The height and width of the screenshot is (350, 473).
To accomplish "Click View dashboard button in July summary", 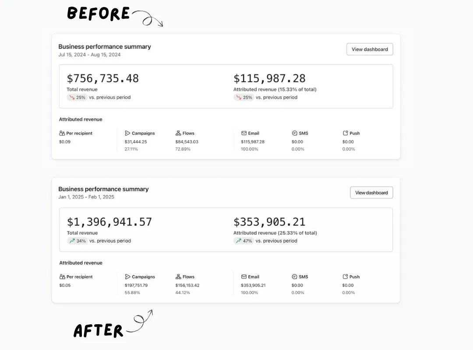I will pyautogui.click(x=370, y=49).
